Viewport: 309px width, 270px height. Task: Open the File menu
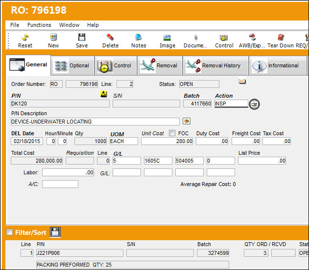point(15,25)
